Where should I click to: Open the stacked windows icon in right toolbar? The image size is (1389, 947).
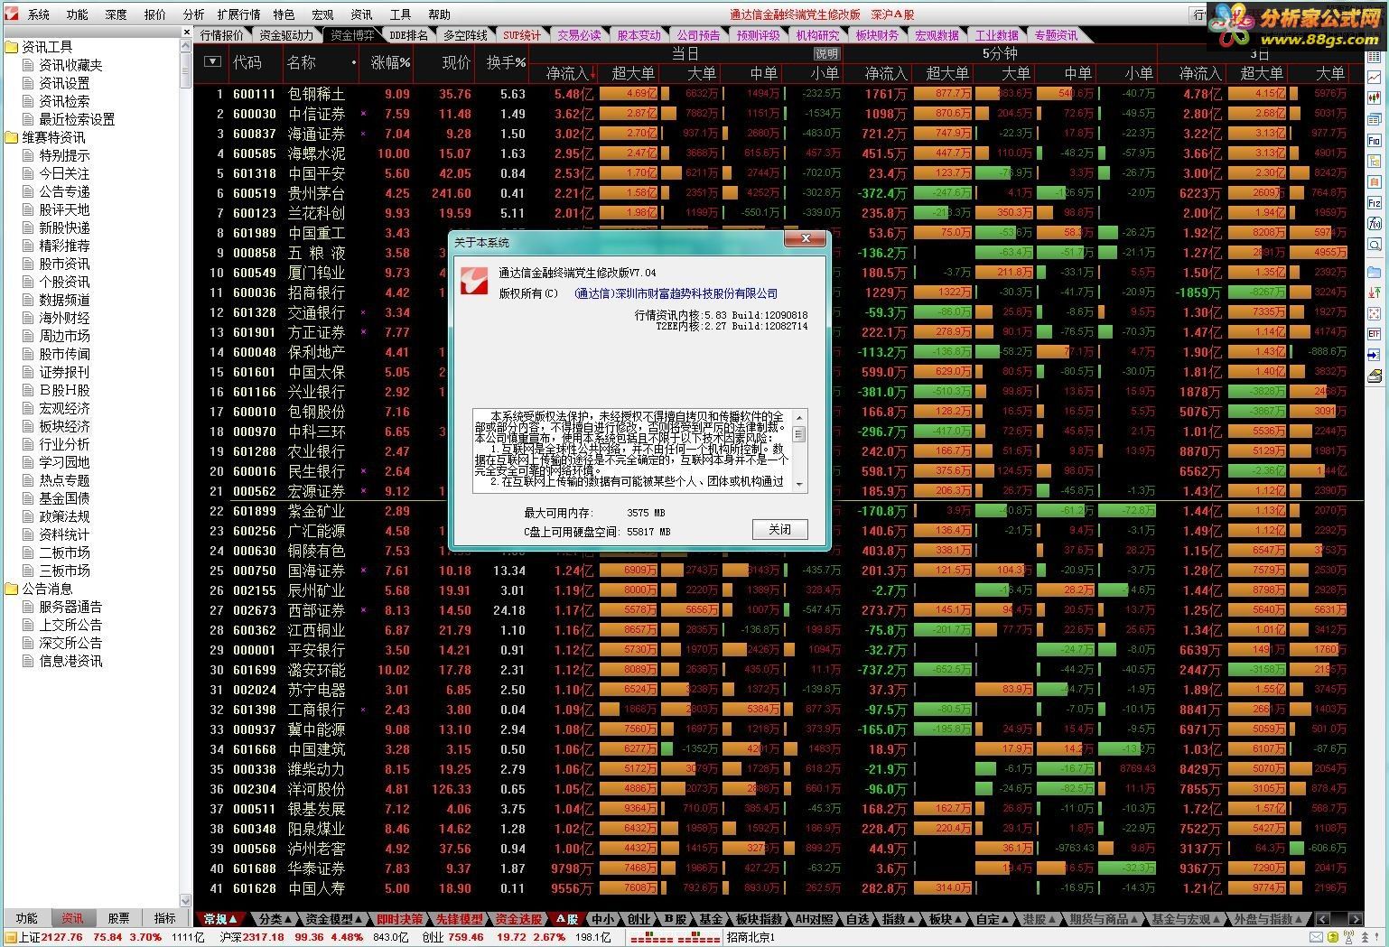1375,119
